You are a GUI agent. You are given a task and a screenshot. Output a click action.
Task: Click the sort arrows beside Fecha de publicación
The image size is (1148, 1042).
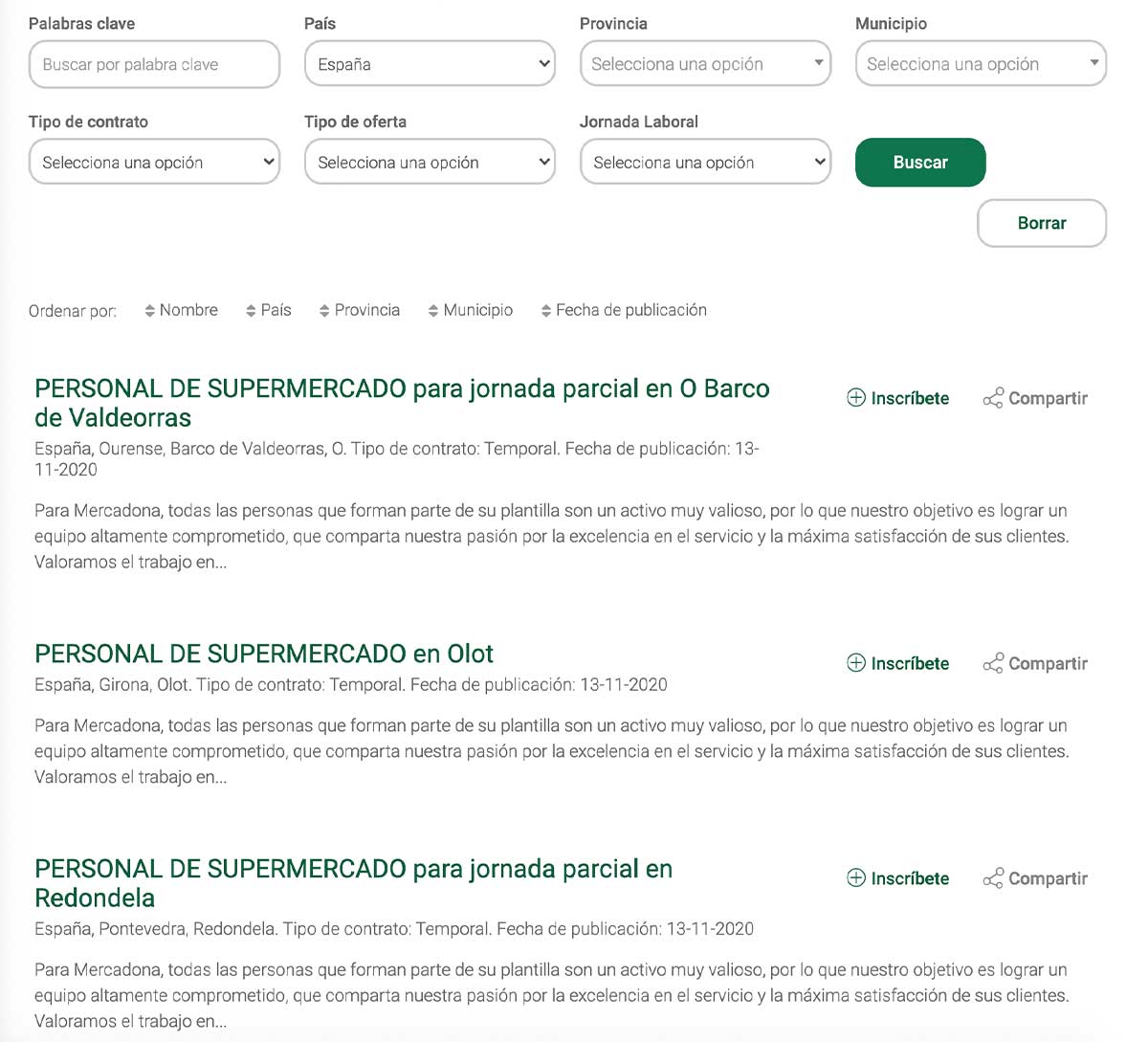545,310
